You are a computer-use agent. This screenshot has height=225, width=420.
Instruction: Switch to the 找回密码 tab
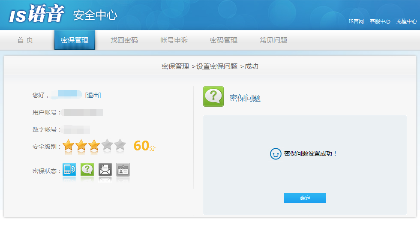tap(124, 40)
